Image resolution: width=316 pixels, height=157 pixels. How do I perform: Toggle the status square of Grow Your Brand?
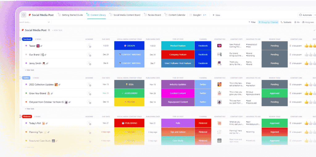click(x=26, y=93)
